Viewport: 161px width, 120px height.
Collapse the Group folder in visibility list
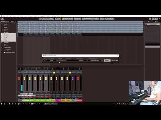[4, 32]
